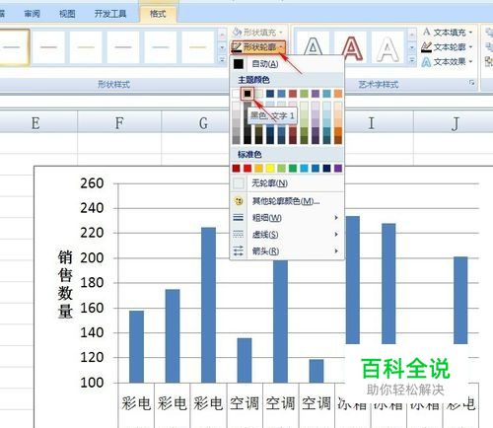Viewport: 493px width, 428px height.
Task: Choose the light blue standard color
Action: point(304,169)
